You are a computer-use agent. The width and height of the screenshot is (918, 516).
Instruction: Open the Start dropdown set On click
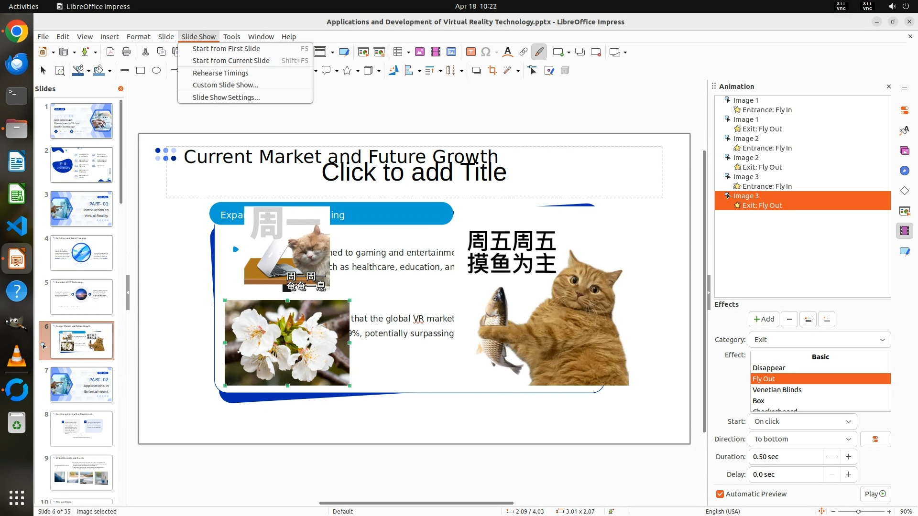coord(802,421)
